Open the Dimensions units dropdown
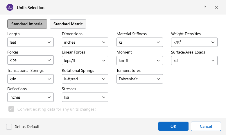Screen dimensions: 226x135 point(85,42)
